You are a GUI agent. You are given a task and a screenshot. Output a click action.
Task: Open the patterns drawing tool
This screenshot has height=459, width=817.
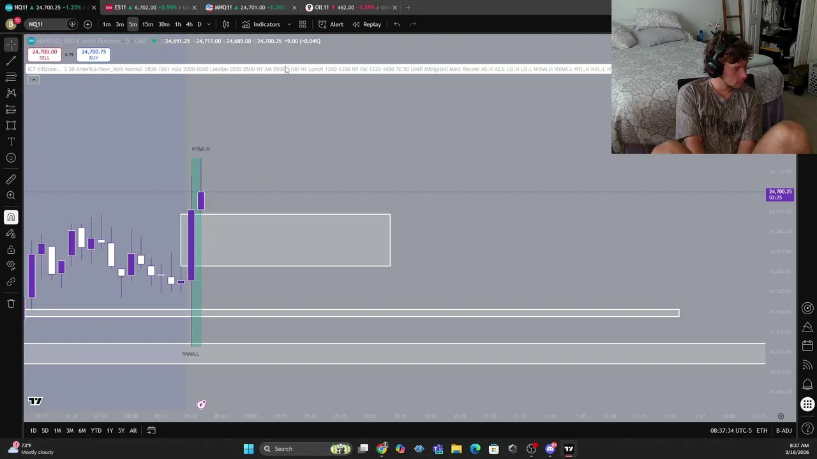coord(11,93)
